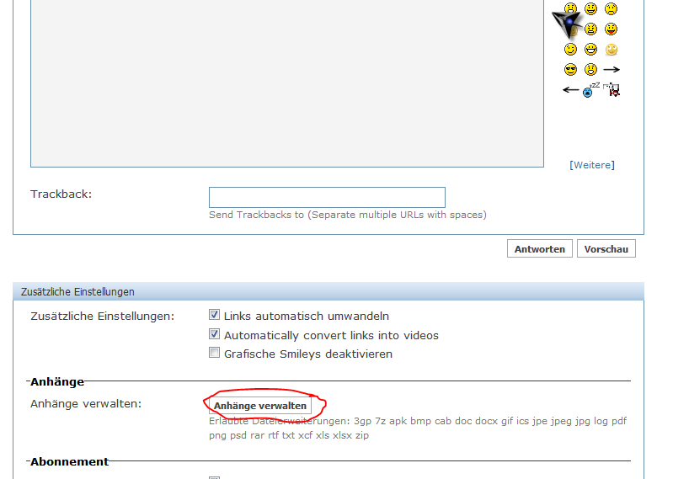The height and width of the screenshot is (479, 673).
Task: Insert the angry smiley with gritted teeth
Action: pyautogui.click(x=591, y=29)
